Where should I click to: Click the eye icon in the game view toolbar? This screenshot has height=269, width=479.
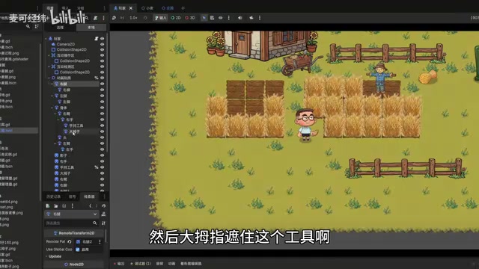pos(220,18)
